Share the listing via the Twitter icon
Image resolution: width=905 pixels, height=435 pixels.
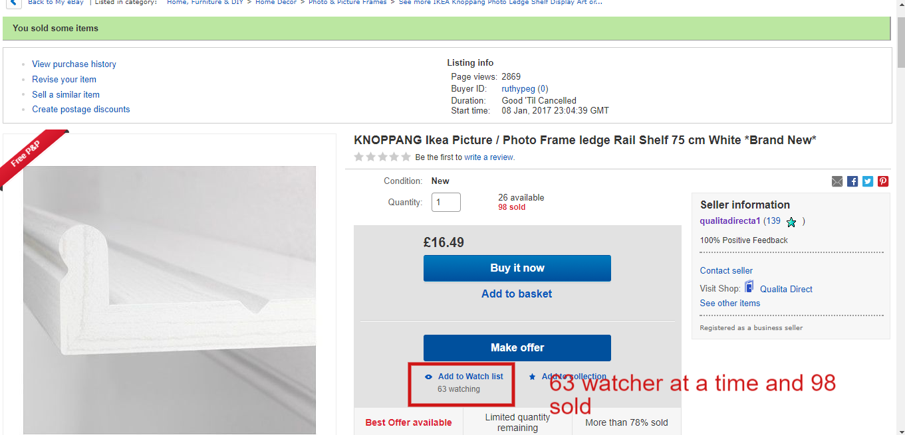(867, 181)
